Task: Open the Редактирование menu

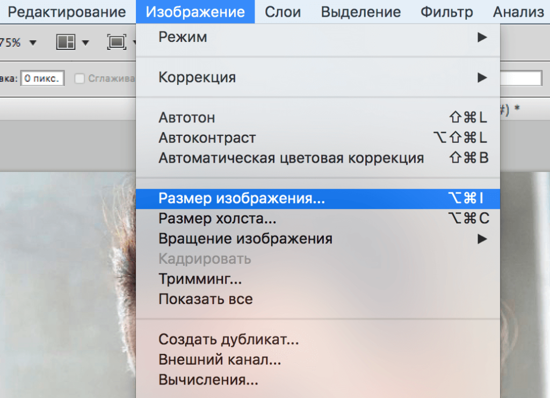Action: [x=67, y=12]
